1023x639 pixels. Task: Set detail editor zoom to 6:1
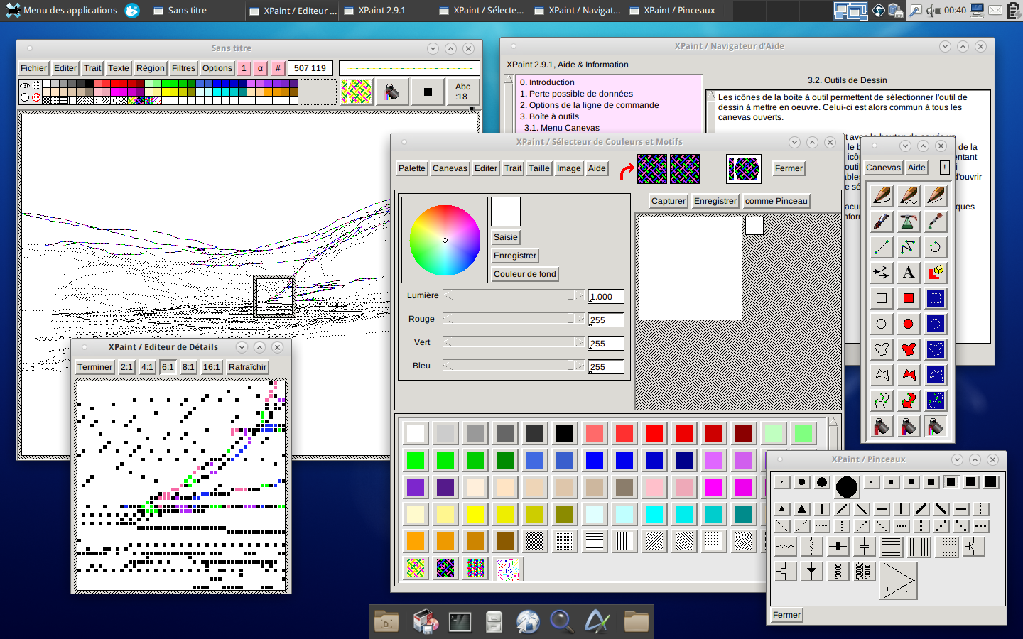point(168,367)
